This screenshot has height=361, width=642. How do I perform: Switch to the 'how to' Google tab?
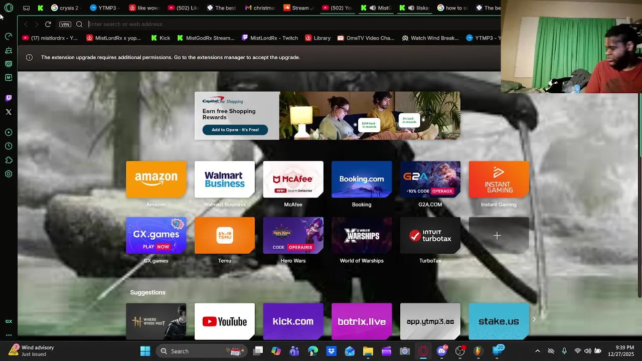coord(453,8)
